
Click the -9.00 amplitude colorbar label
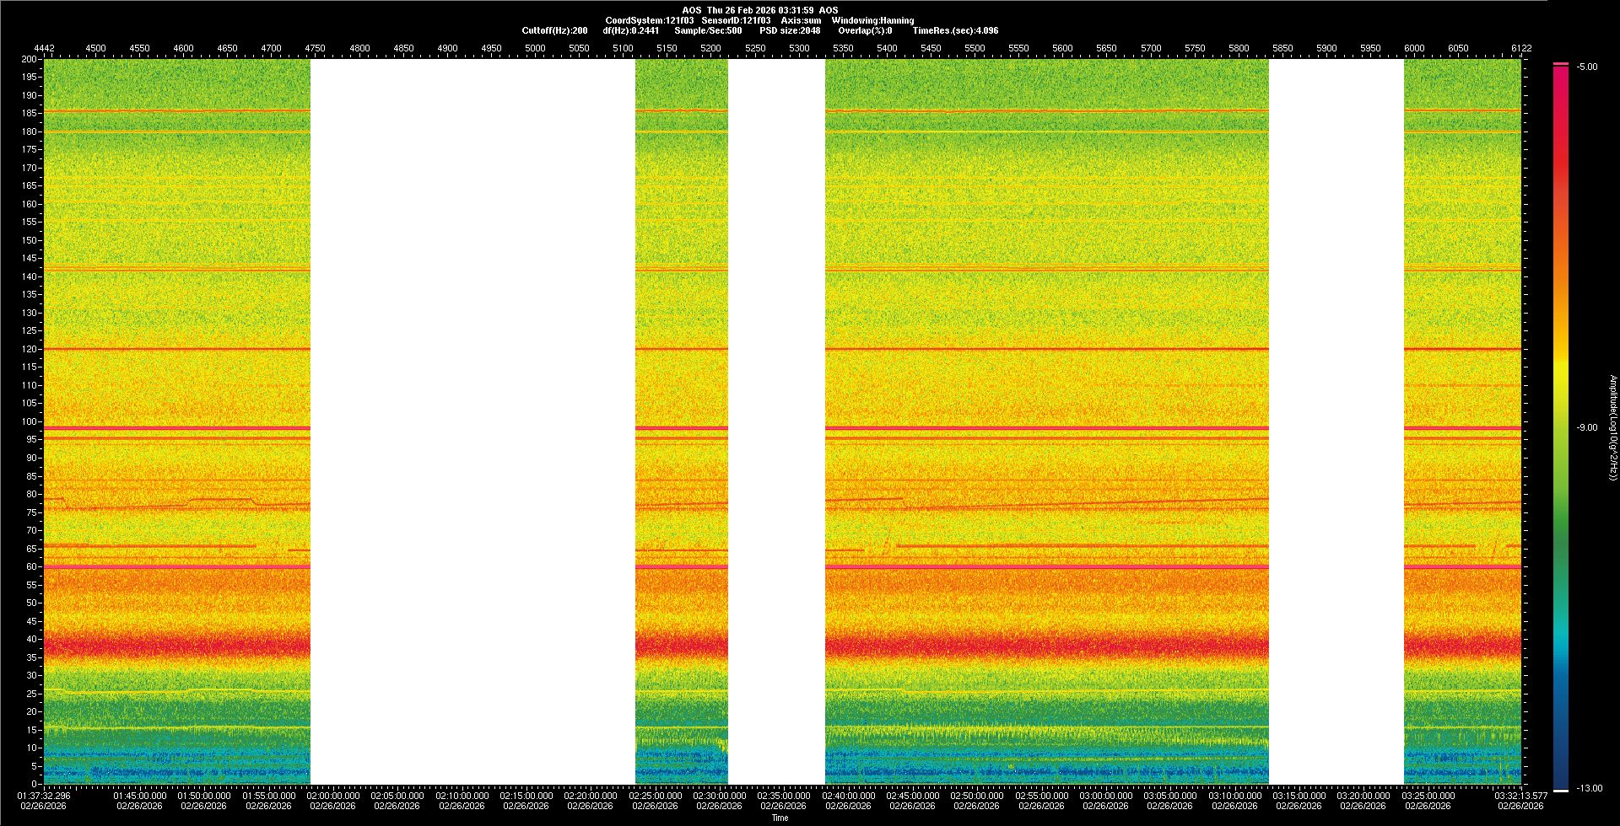(x=1586, y=427)
